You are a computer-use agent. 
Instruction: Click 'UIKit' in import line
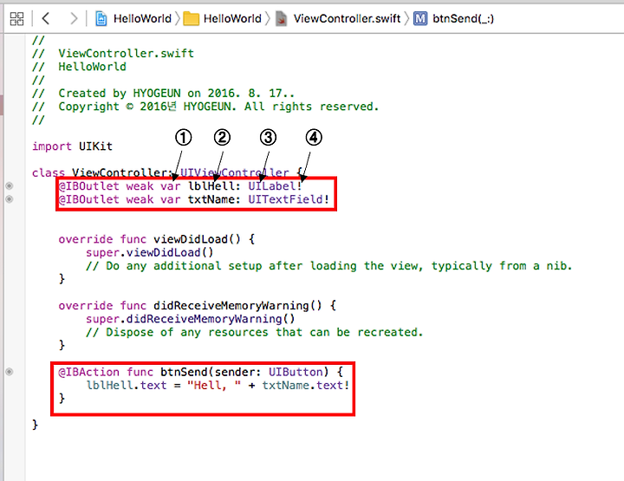pyautogui.click(x=95, y=146)
